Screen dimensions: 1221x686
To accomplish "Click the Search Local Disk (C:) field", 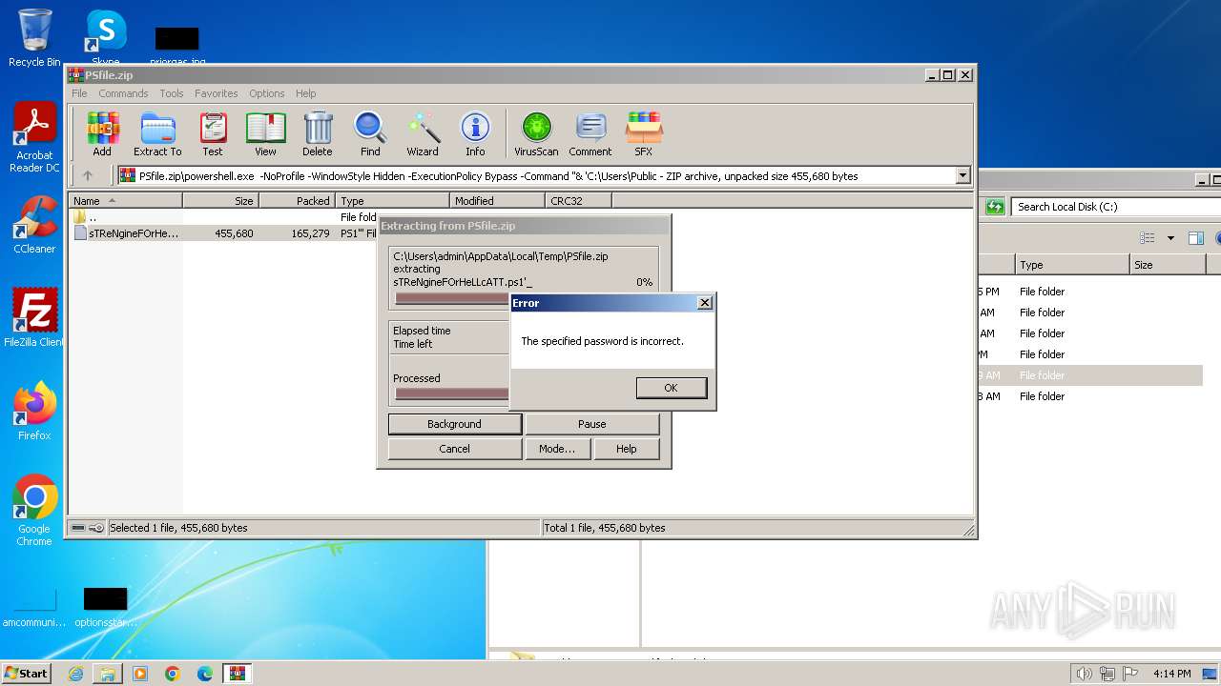I will coord(1114,207).
